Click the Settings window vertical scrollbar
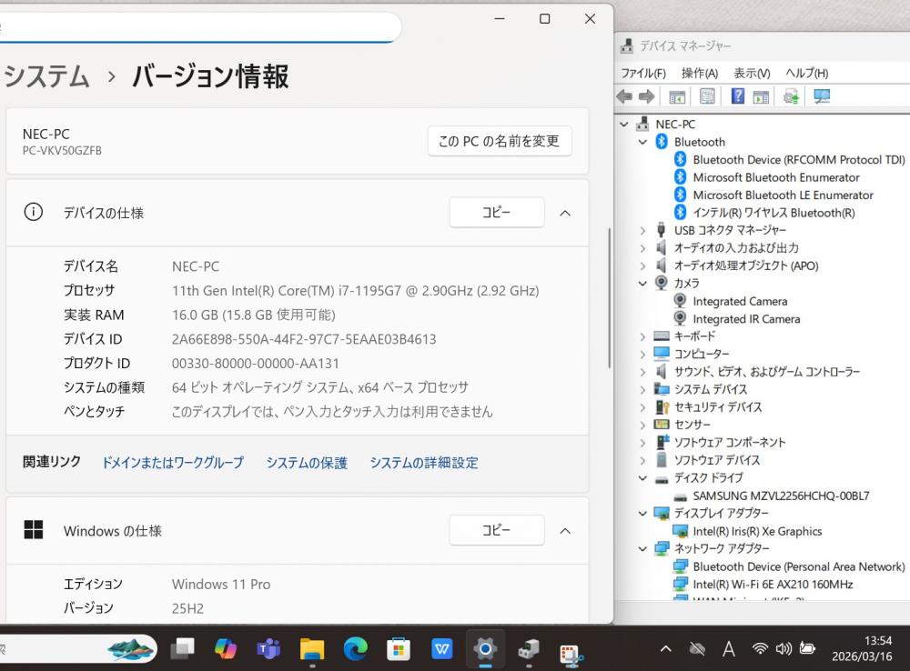This screenshot has height=671, width=910. point(609,300)
